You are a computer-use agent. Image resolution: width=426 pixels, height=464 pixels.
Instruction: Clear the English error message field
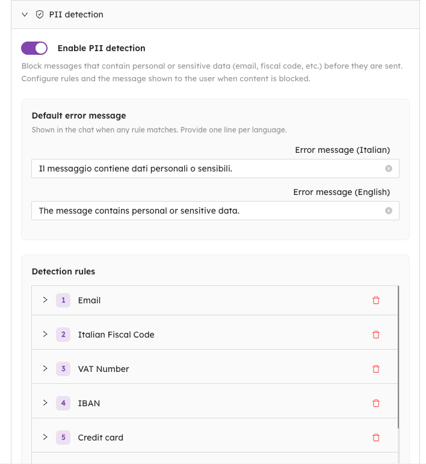coord(389,211)
